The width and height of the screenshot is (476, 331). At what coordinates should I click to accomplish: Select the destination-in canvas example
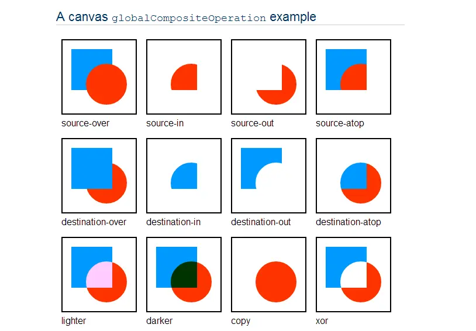point(184,175)
